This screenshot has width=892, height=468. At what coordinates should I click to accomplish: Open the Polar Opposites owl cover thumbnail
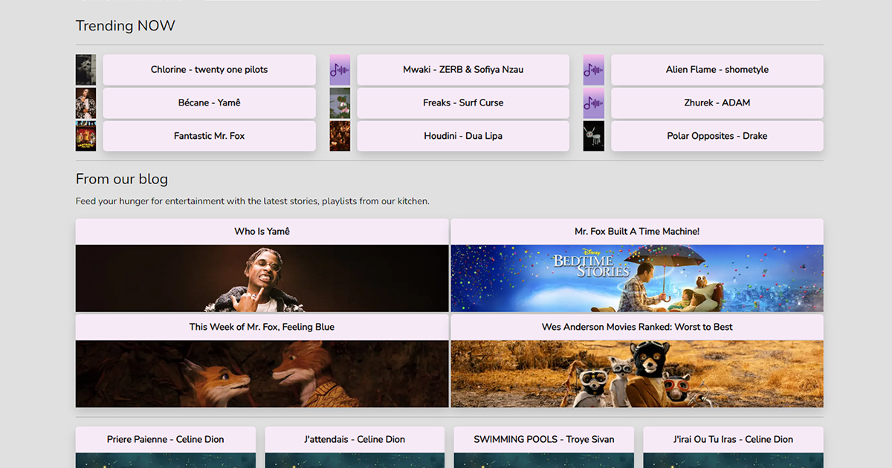click(593, 136)
